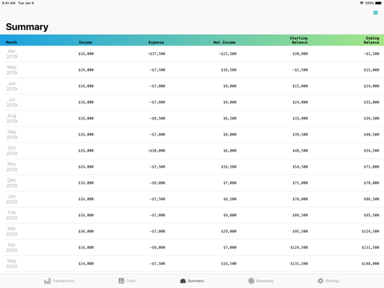Click the -$10,000 expense in Oct 2019
This screenshot has height=288, width=384.
[x=157, y=151]
